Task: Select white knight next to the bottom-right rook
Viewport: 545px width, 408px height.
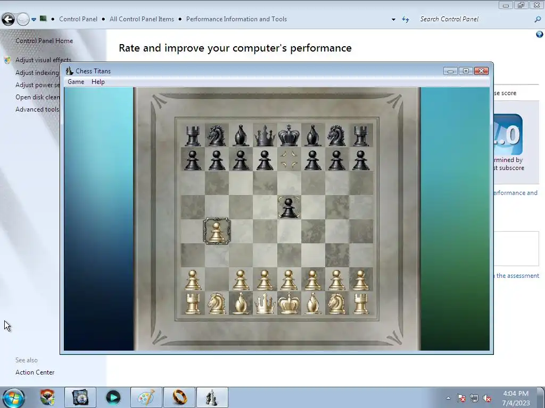Action: 336,303
